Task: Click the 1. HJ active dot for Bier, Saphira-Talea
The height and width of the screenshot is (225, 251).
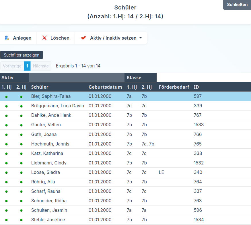Action: 6,97
